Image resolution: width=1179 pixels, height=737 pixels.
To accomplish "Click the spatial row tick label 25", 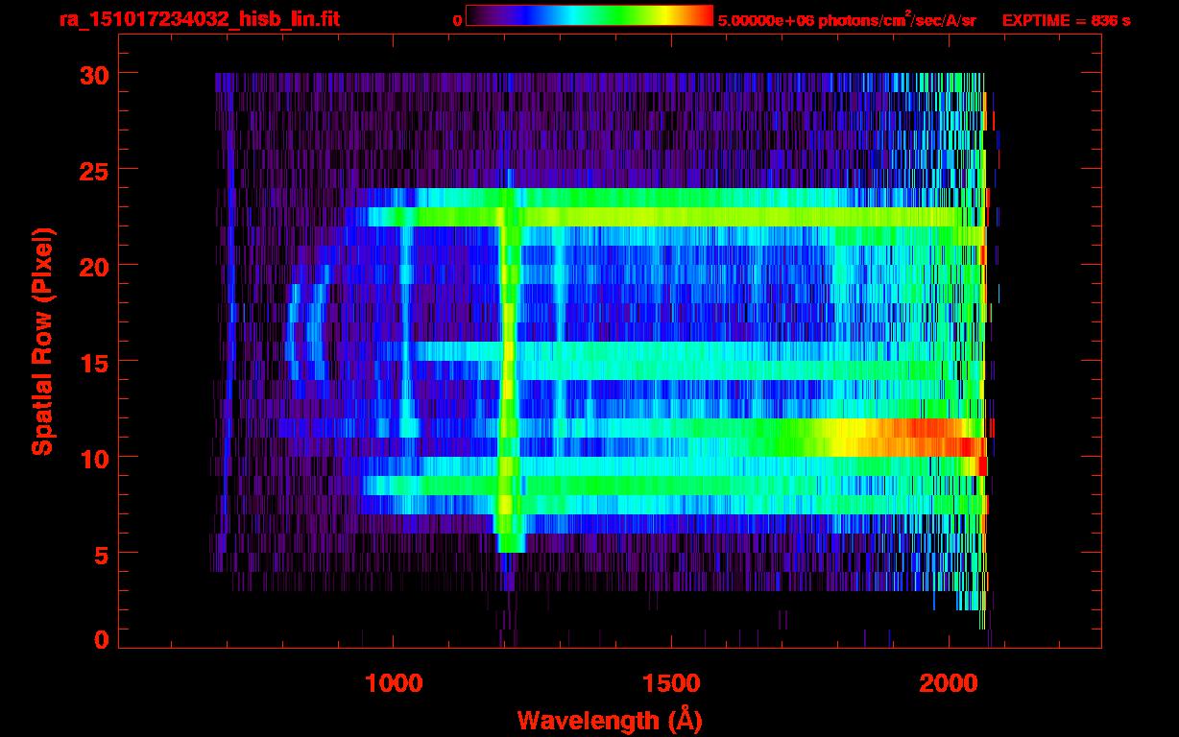I will point(92,170).
